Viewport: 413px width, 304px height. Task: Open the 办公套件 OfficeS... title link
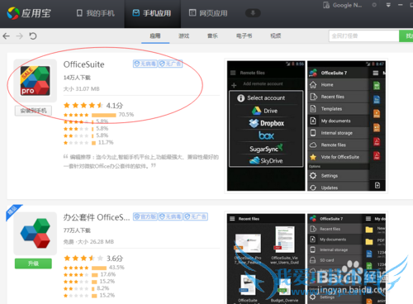pos(97,217)
